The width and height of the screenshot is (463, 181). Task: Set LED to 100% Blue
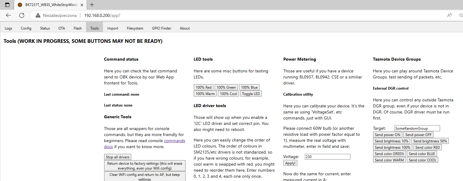249,87
